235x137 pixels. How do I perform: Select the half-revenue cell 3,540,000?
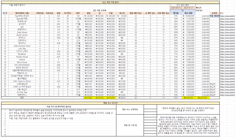202,32
